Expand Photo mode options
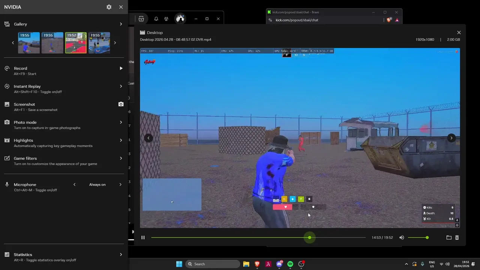This screenshot has height=270, width=480. (121, 122)
